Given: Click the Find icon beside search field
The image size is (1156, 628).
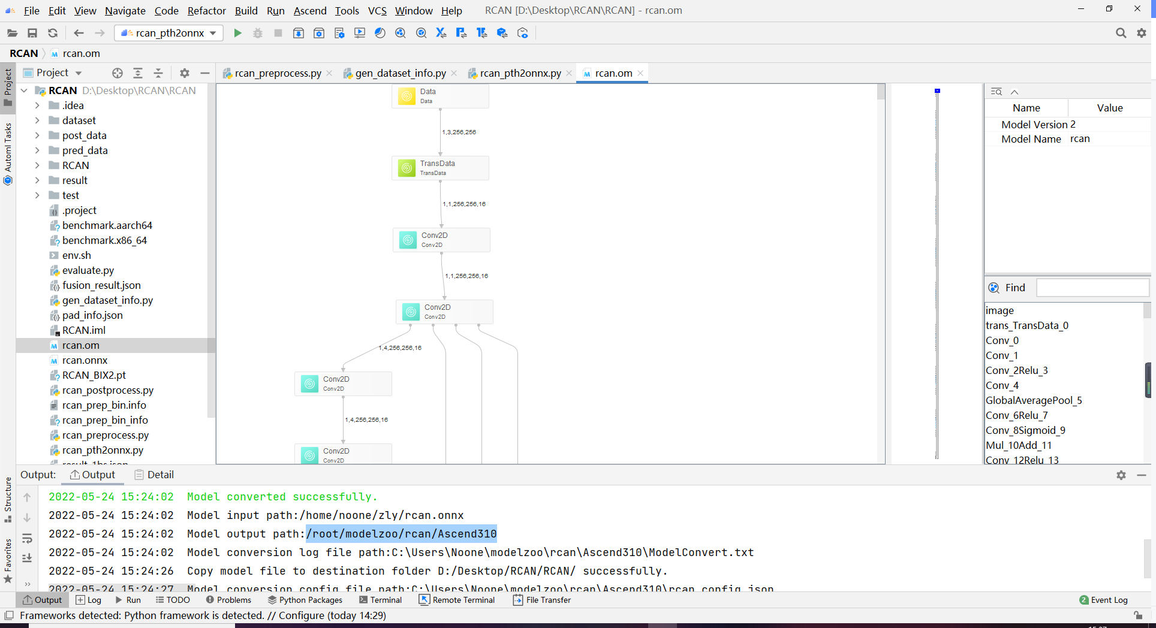Looking at the screenshot, I should 994,288.
